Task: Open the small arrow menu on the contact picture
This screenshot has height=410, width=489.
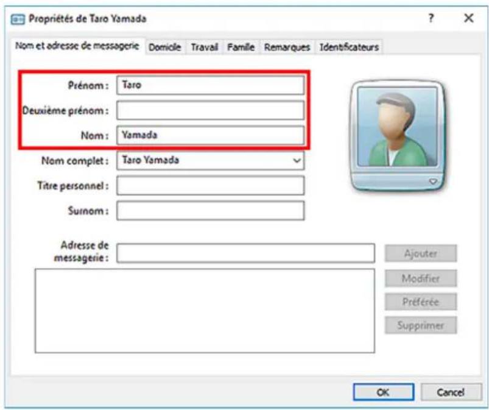Action: [x=433, y=182]
